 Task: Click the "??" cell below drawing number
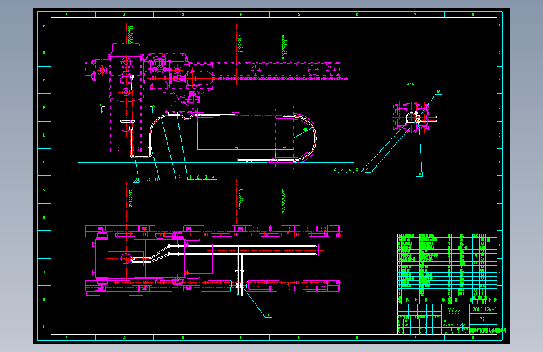click(x=482, y=319)
